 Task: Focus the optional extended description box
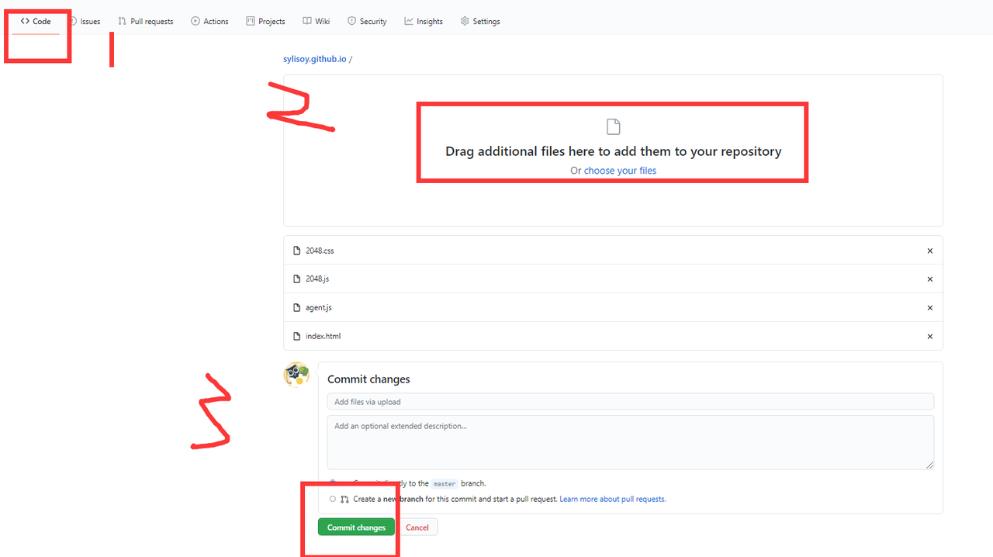631,442
